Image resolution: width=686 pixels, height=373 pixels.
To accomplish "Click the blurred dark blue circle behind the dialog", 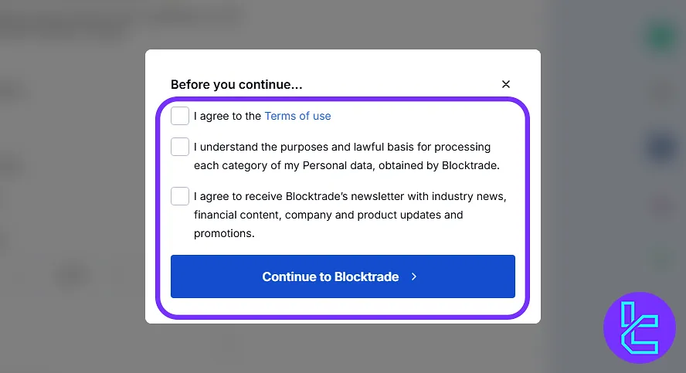I will click(661, 148).
